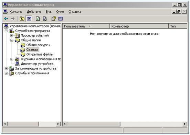Expand Журналы и оповещения node

click(x=12, y=59)
